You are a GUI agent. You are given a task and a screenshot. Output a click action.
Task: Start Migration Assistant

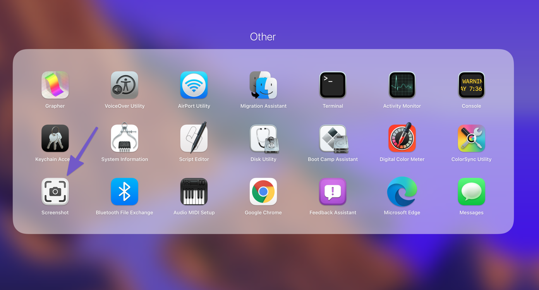[x=263, y=85]
